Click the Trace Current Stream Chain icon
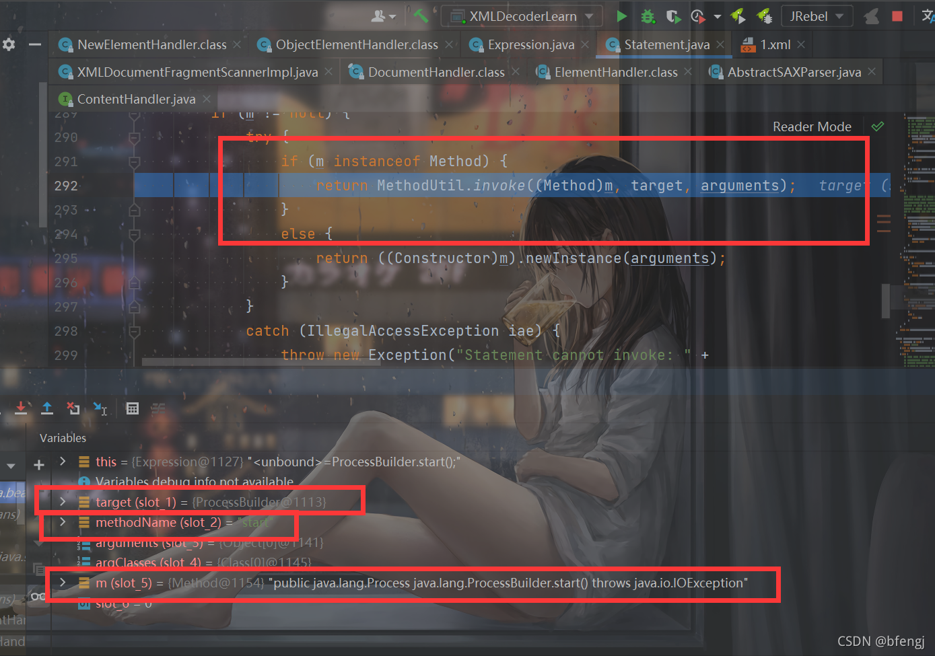 pyautogui.click(x=158, y=408)
